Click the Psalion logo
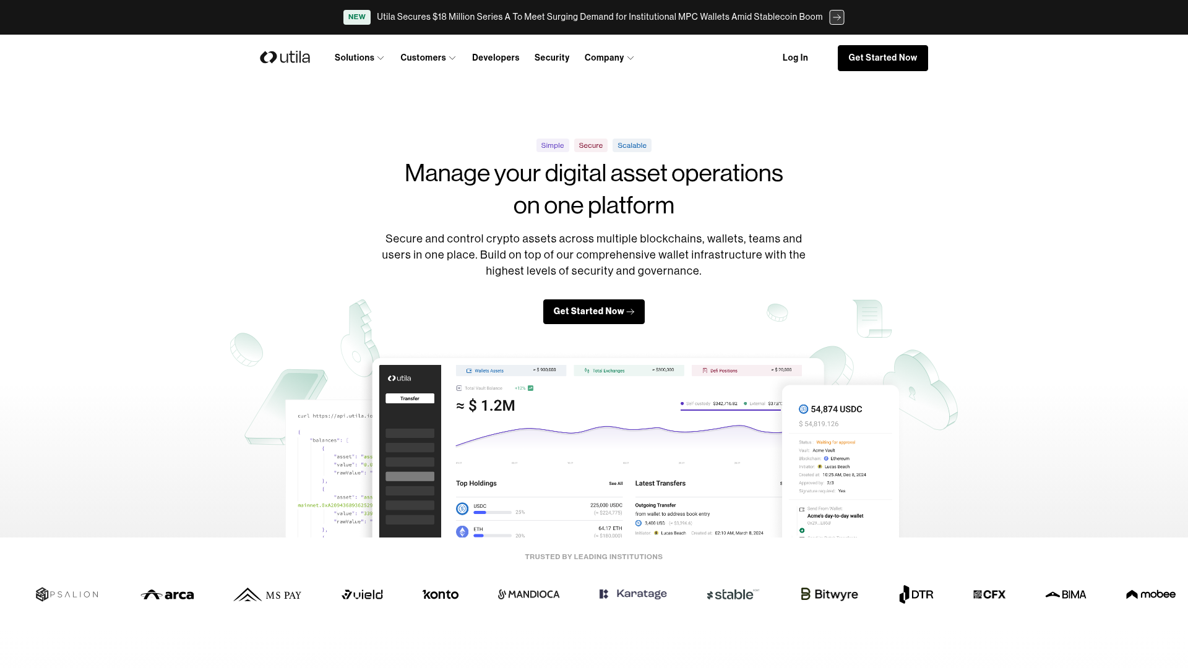Screen dimensions: 1188x668 [x=67, y=594]
